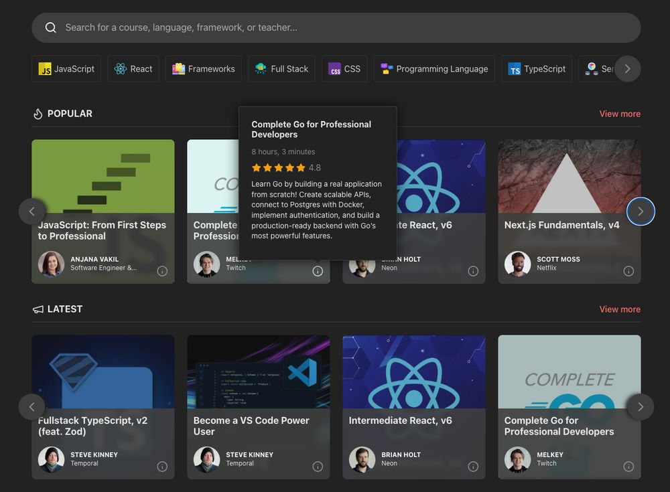Click View more for Latest courses
This screenshot has height=492, width=670.
(x=620, y=309)
